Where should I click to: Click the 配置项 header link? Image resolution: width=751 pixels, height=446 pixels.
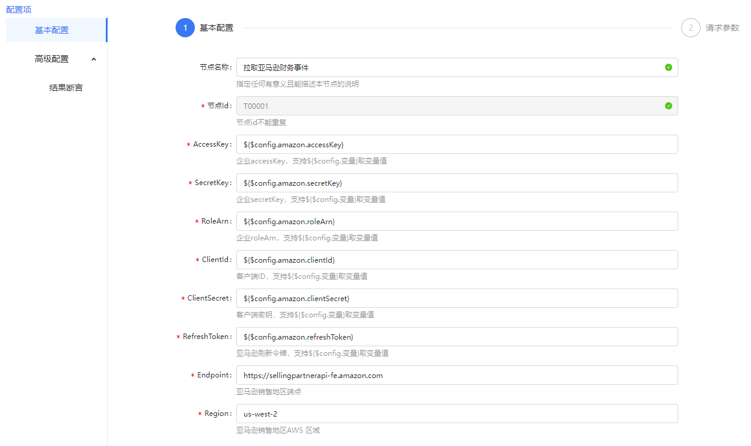point(19,10)
